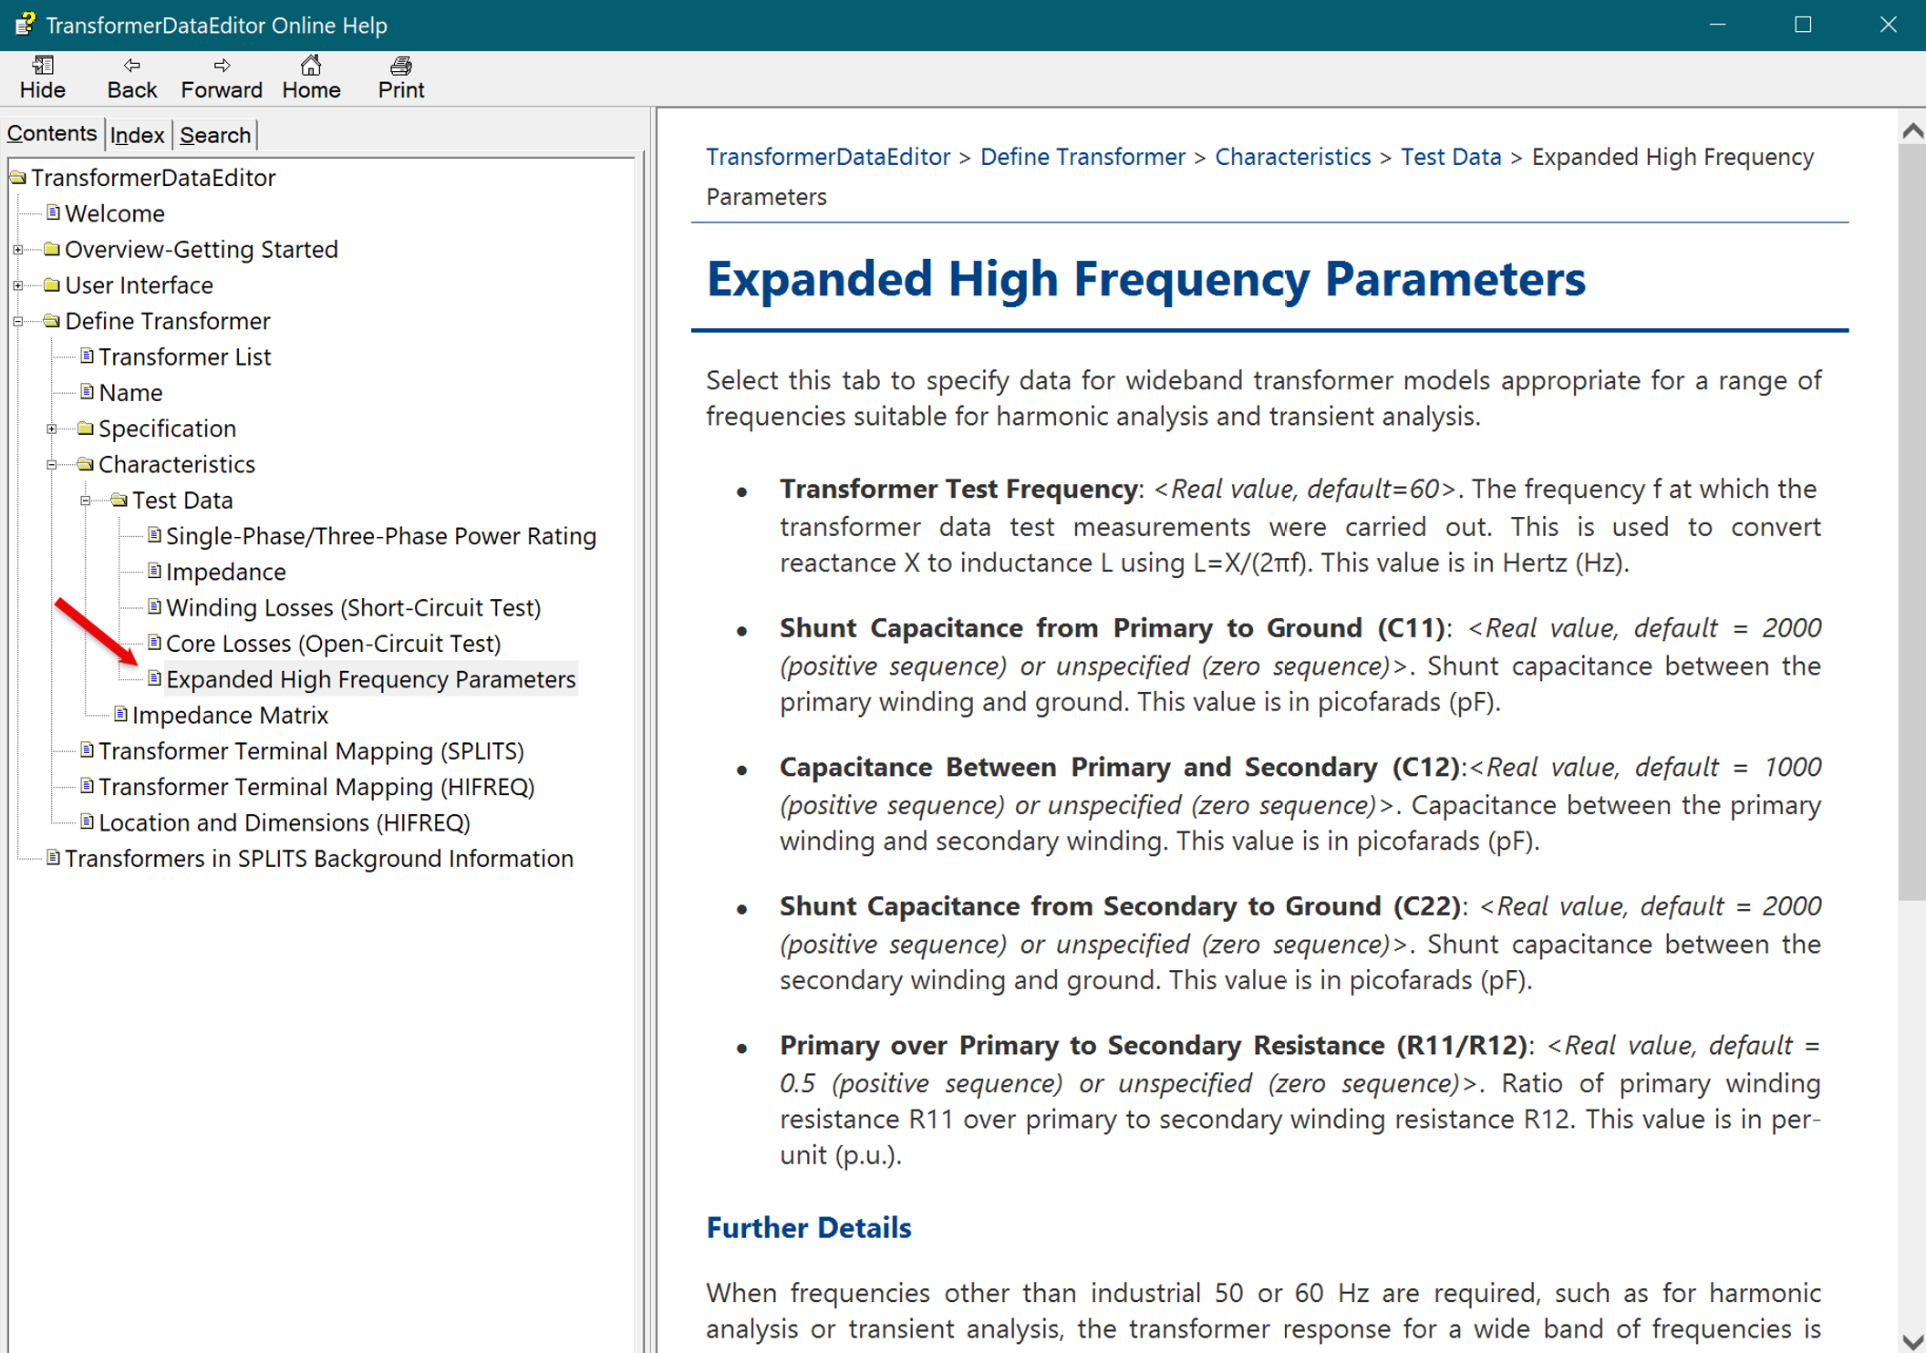The width and height of the screenshot is (1926, 1353).
Task: Select Single-Phase/Three-Phase Power Rating topic
Action: click(381, 535)
